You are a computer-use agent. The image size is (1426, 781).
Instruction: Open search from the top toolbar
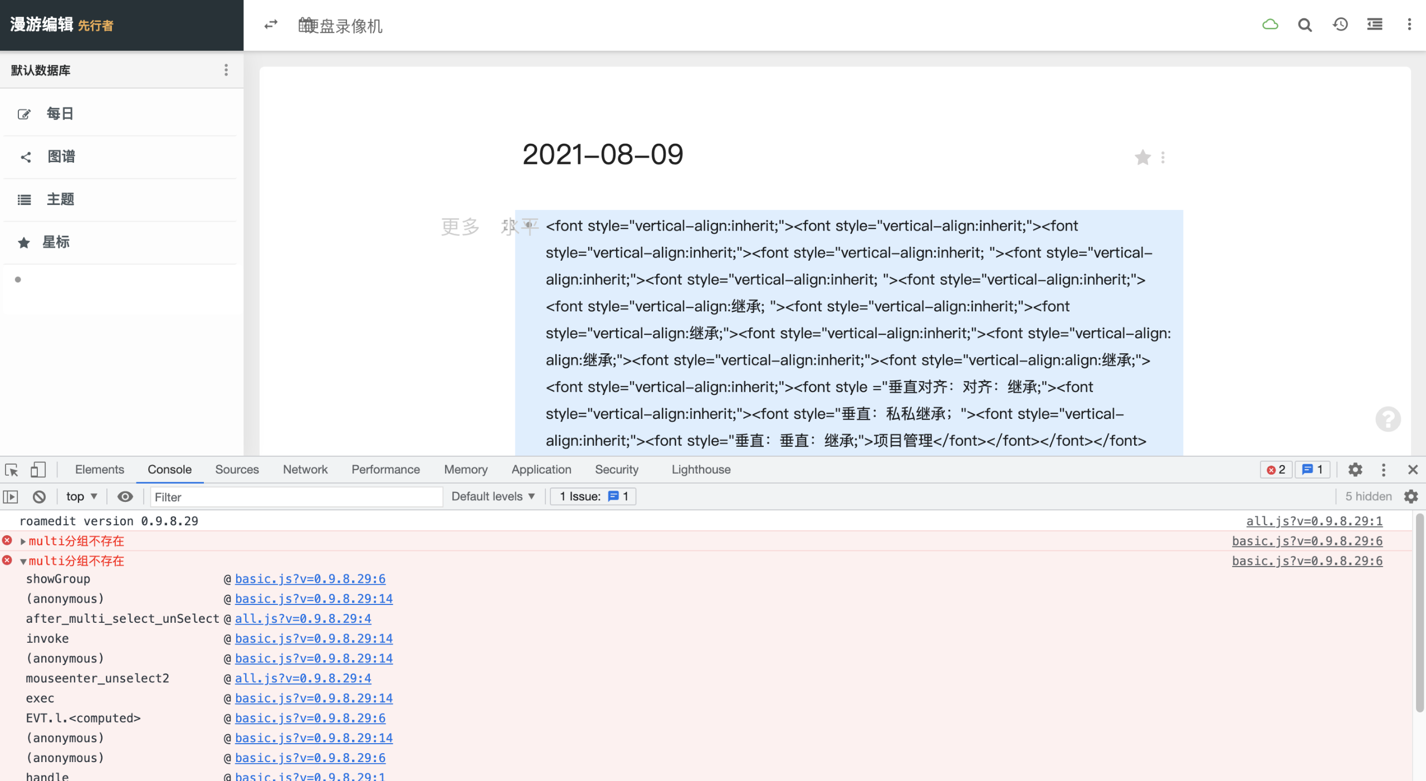(x=1305, y=25)
